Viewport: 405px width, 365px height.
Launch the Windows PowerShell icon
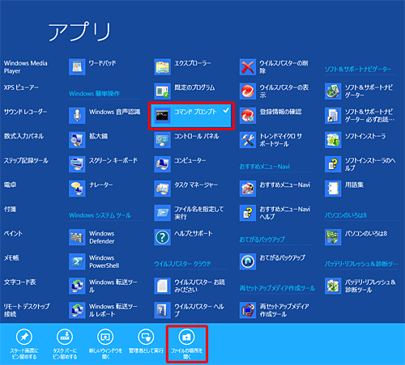click(x=77, y=261)
